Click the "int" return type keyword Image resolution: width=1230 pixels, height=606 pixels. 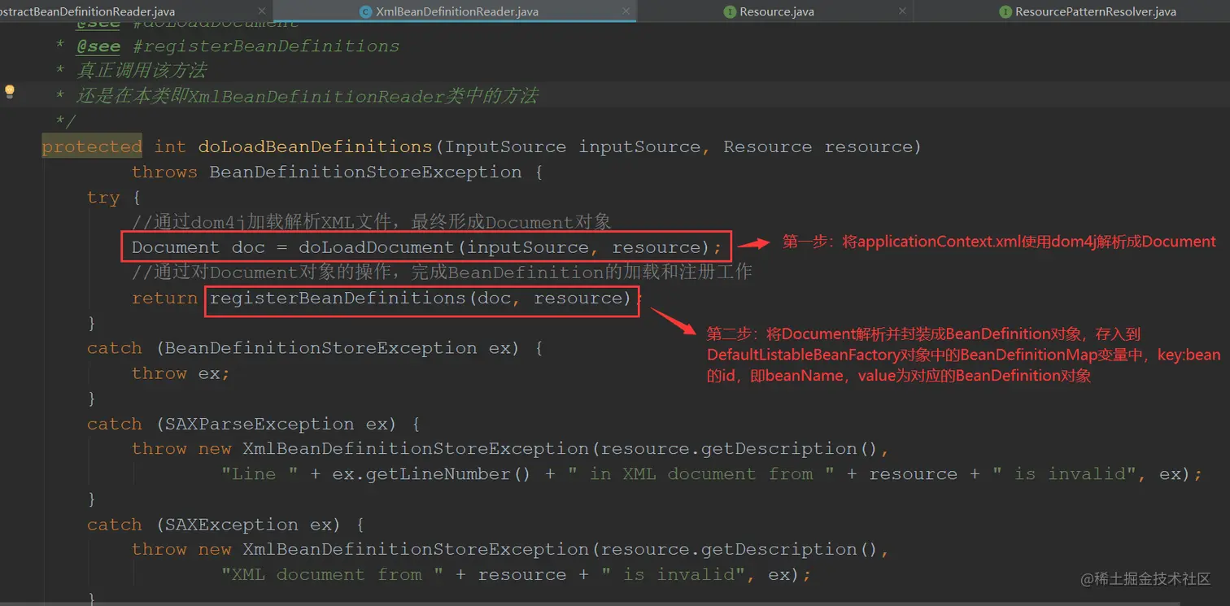pyautogui.click(x=170, y=146)
